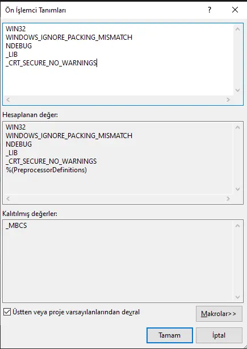Click the _MBCS inherited value
The image size is (247, 349).
pyautogui.click(x=16, y=226)
